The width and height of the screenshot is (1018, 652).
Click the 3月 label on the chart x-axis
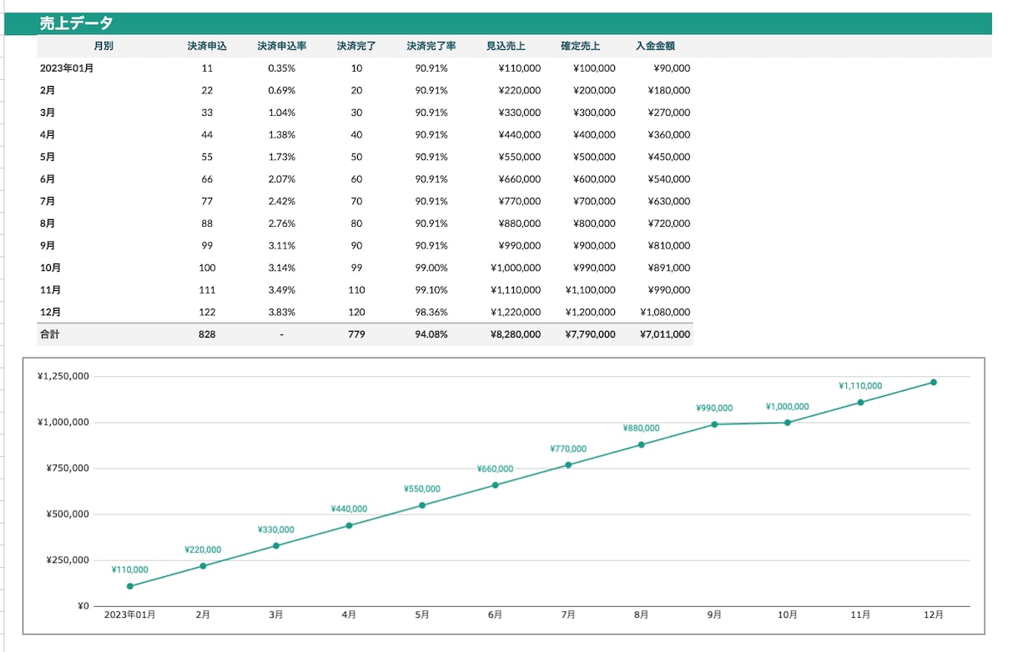[276, 615]
